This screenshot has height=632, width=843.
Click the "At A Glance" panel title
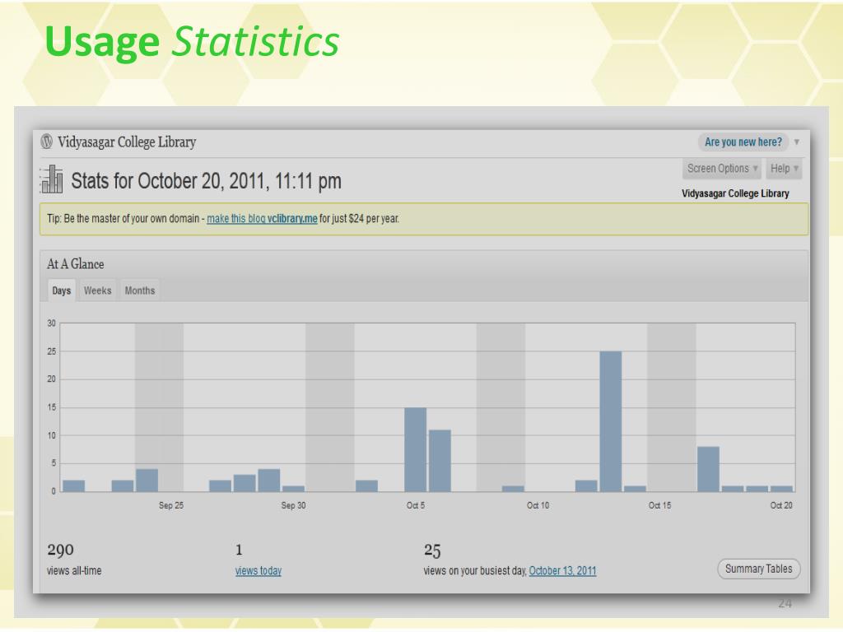(75, 264)
